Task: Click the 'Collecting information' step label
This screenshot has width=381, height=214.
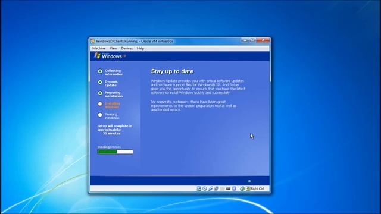Action: point(114,73)
